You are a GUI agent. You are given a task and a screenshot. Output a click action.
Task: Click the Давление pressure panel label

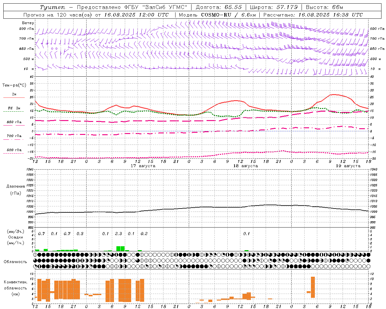tap(16, 186)
